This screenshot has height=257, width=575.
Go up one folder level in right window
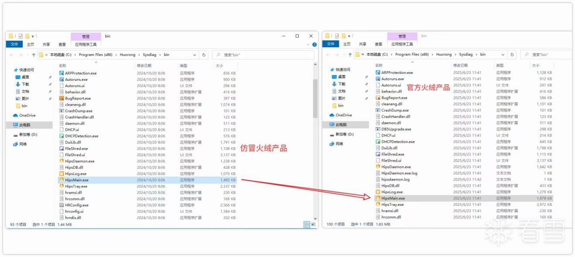(x=350, y=55)
